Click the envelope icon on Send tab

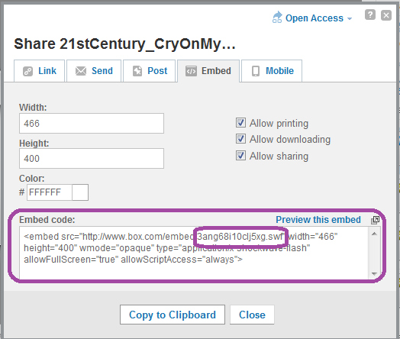(x=81, y=71)
